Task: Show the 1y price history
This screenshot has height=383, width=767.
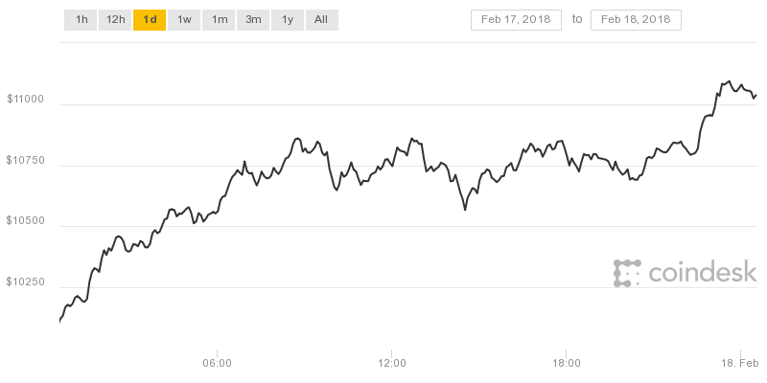Action: (288, 20)
